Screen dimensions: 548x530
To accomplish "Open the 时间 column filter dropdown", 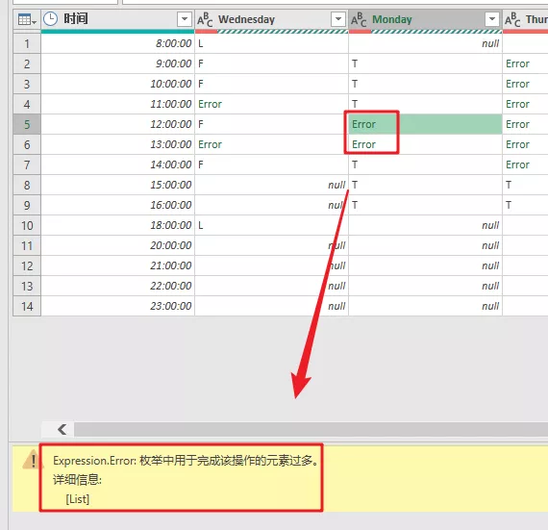I will pyautogui.click(x=185, y=19).
